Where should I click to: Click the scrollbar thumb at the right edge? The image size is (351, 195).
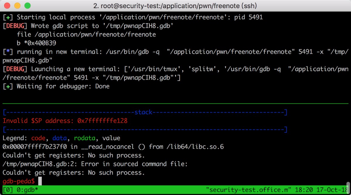348,185
